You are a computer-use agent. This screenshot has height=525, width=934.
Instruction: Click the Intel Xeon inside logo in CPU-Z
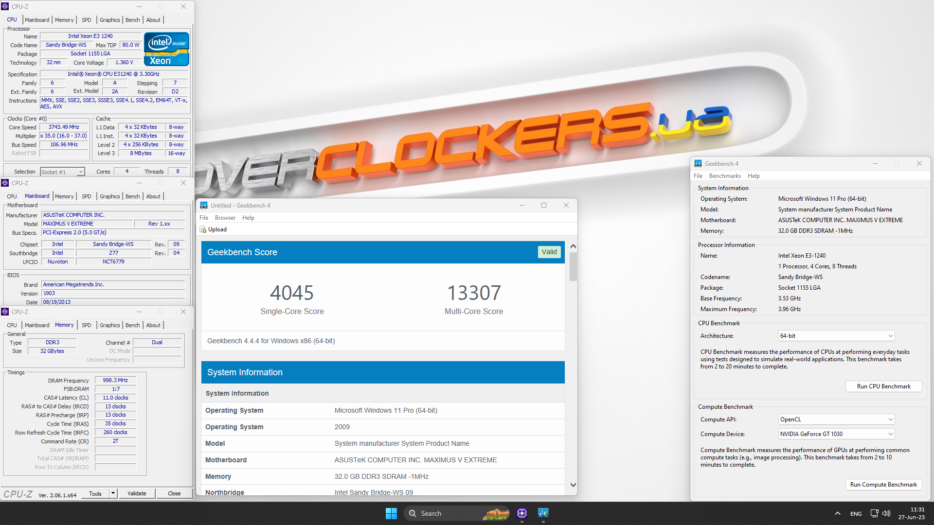click(x=166, y=49)
